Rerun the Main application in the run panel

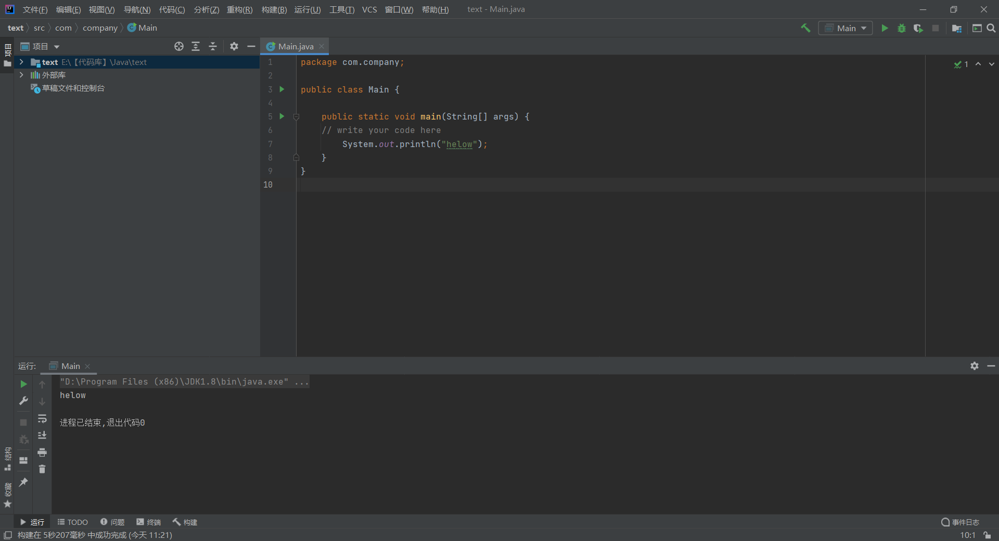pyautogui.click(x=23, y=384)
